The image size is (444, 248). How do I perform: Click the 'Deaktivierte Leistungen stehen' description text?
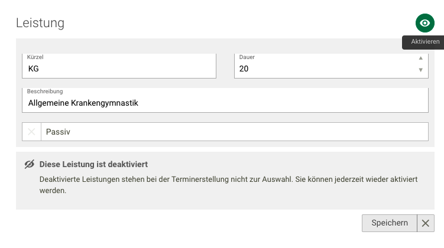click(228, 185)
